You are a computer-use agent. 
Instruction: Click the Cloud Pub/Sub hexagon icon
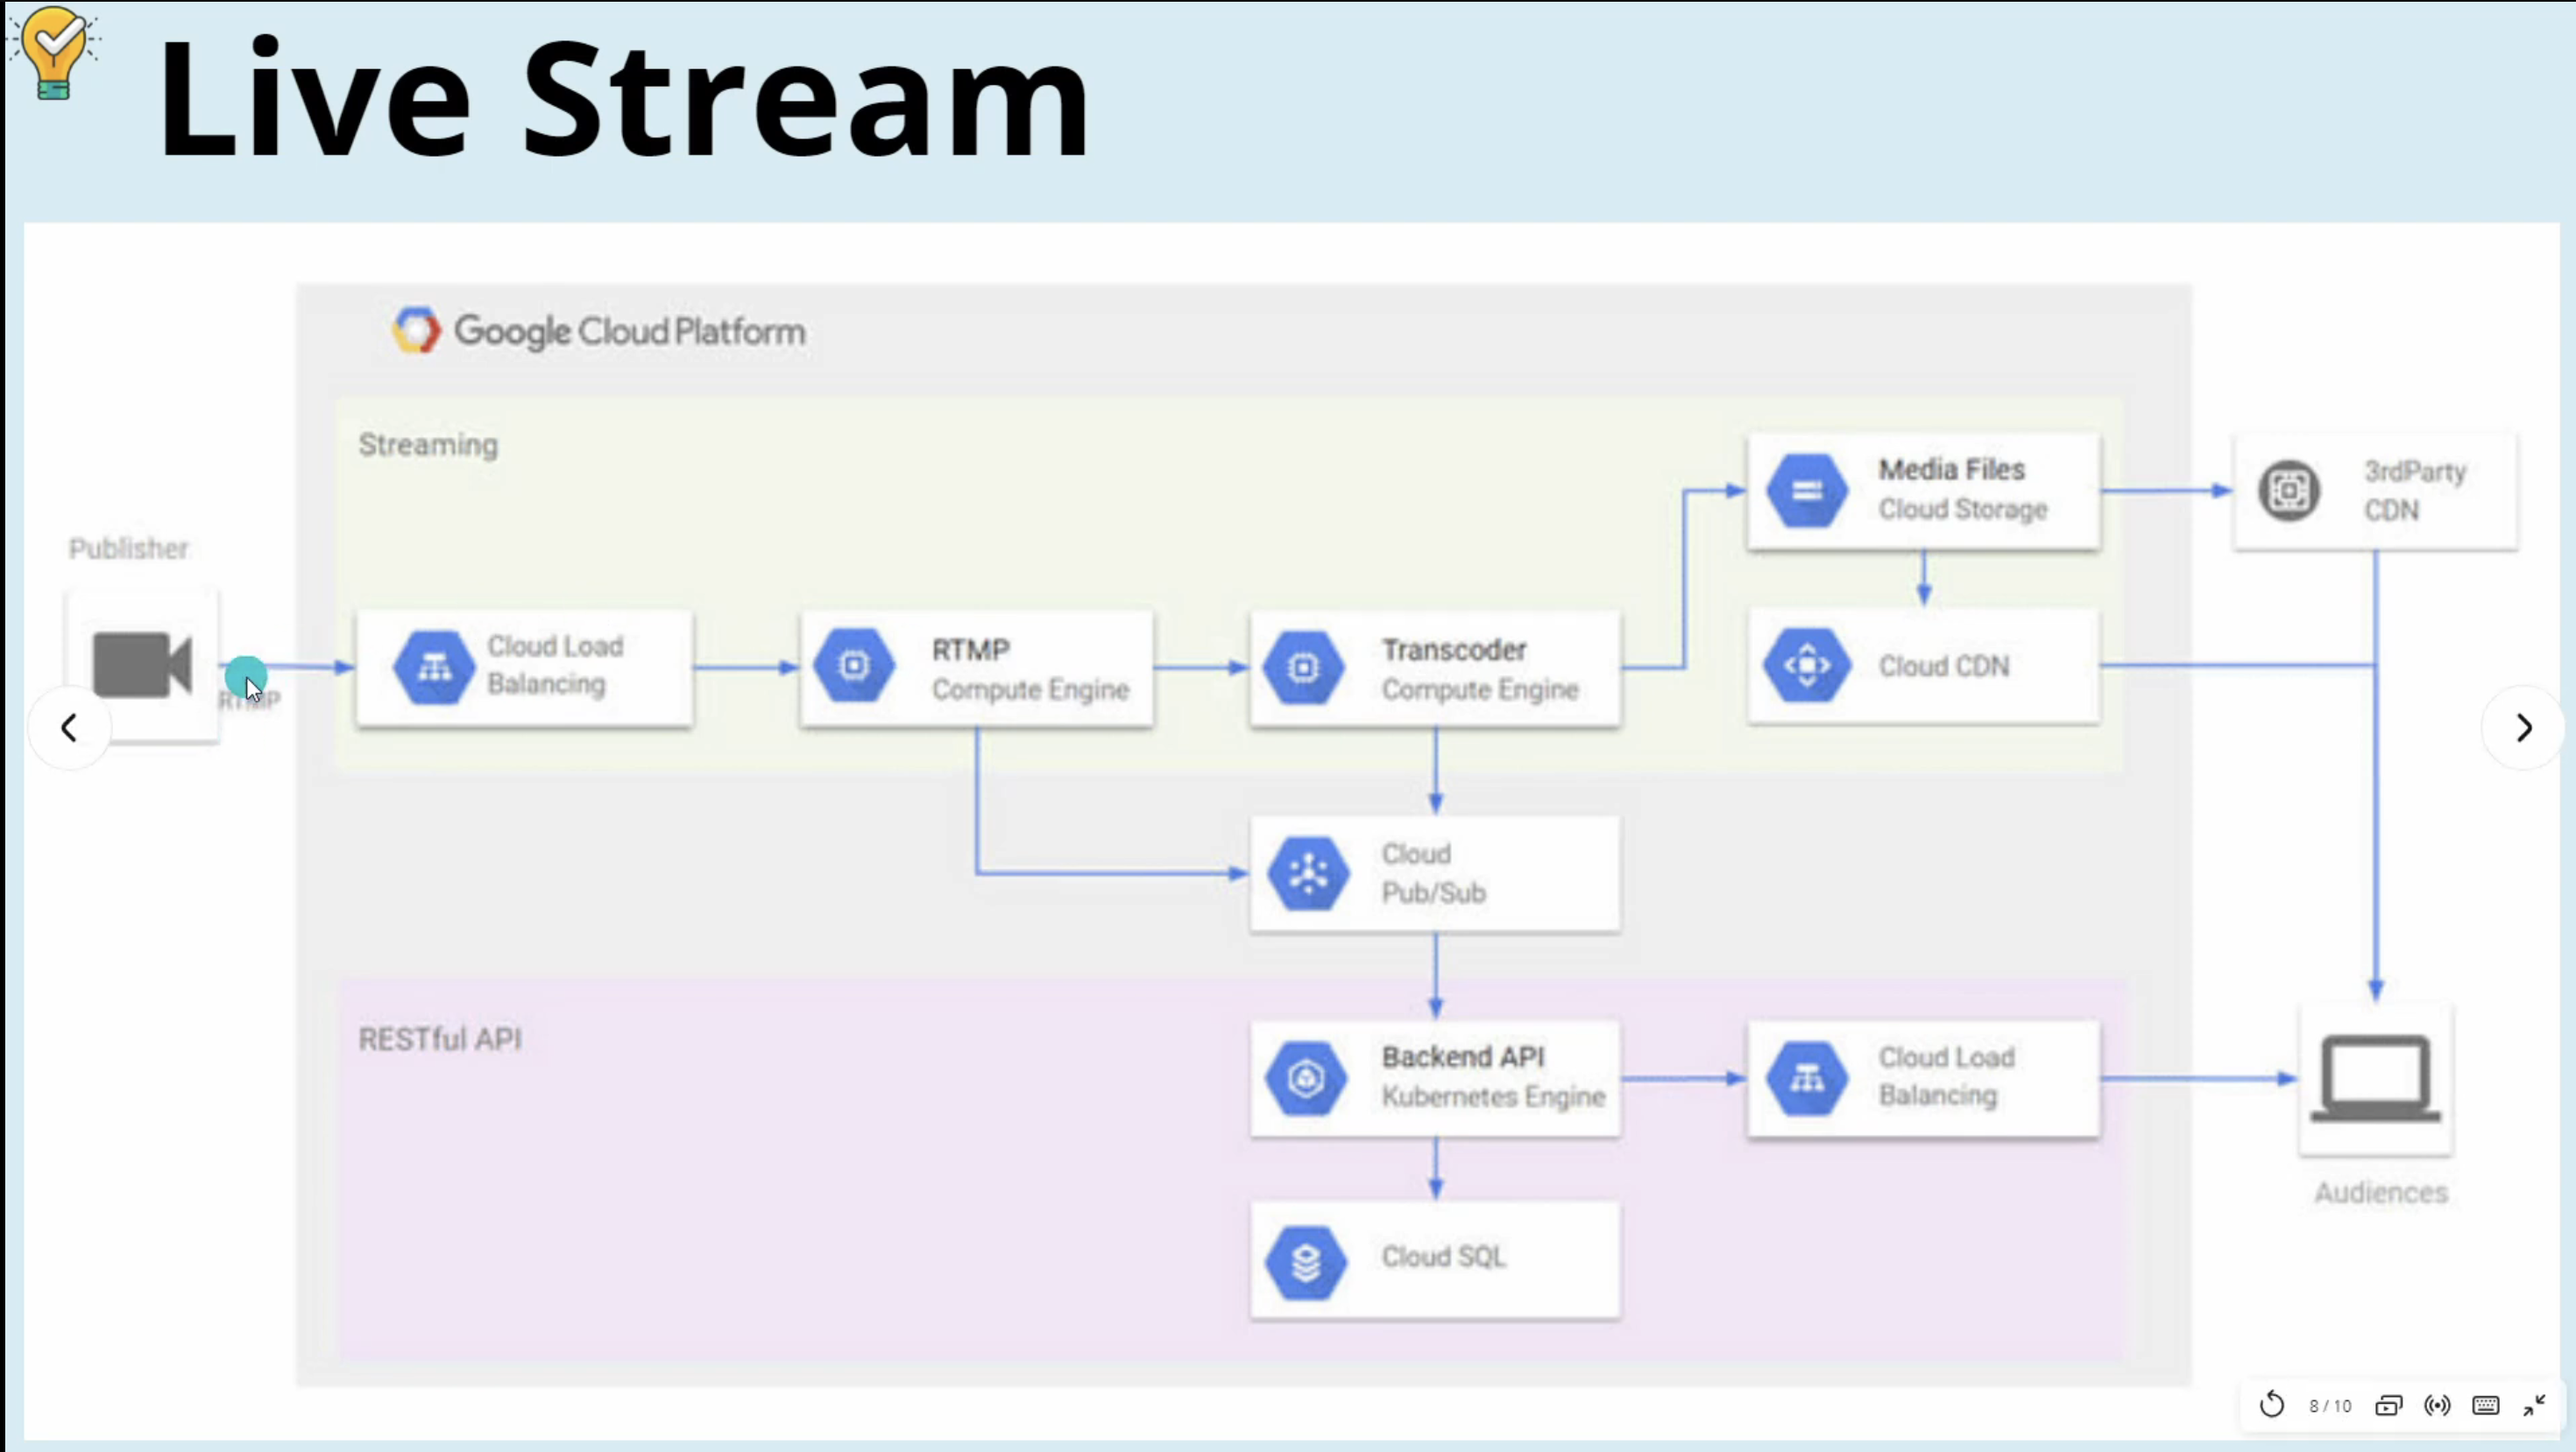coord(1308,873)
